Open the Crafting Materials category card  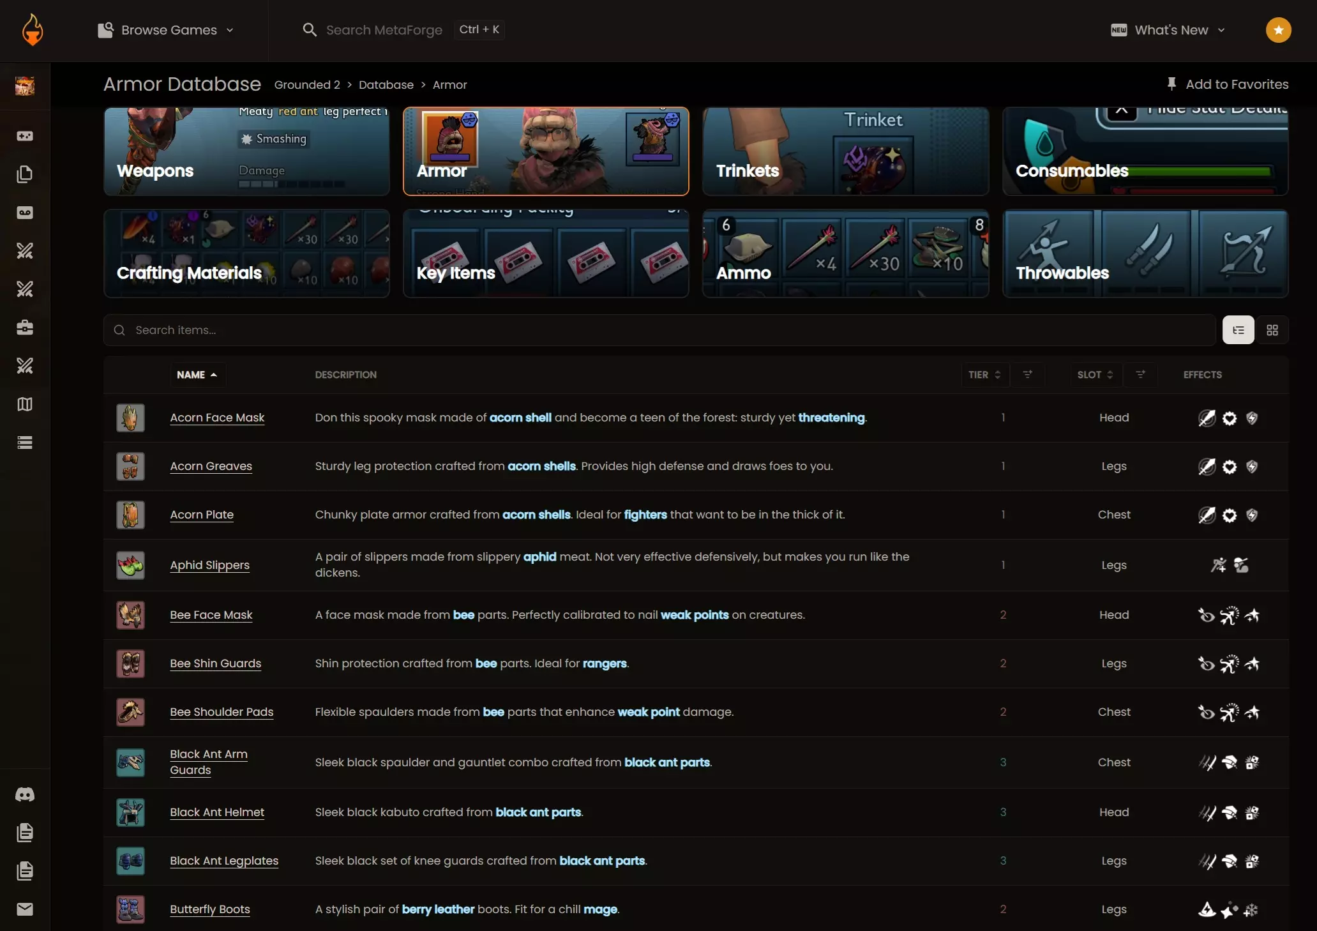(246, 254)
